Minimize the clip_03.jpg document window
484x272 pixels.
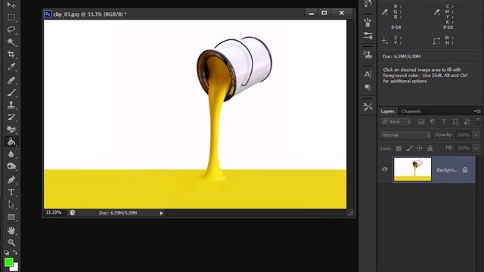pyautogui.click(x=312, y=13)
